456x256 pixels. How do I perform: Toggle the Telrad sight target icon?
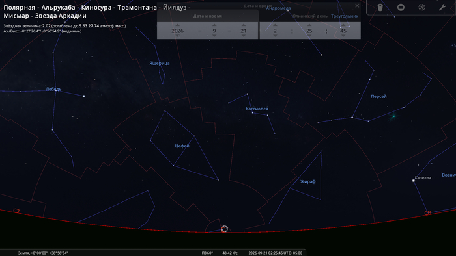(x=421, y=8)
